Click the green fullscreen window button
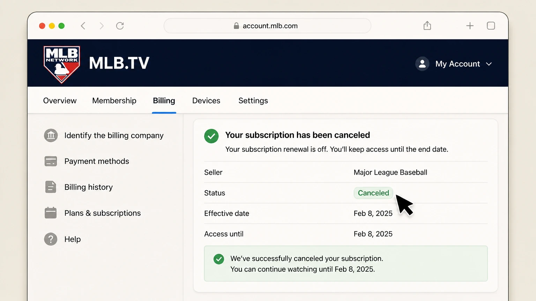 click(61, 26)
